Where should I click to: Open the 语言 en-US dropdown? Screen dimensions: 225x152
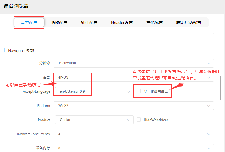tap(133, 77)
